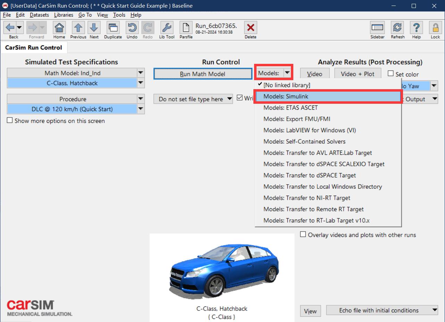Open the Do not set file type here dropdown
The height and width of the screenshot is (322, 445).
[x=193, y=99]
